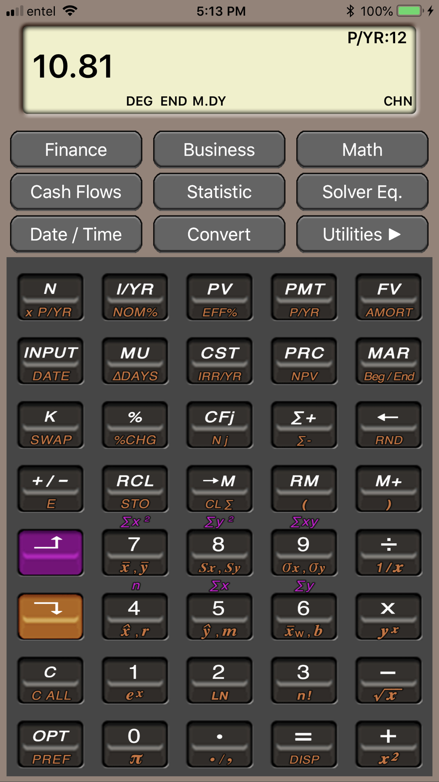Tap the battery icon in status bar
The height and width of the screenshot is (782, 439).
[410, 11]
